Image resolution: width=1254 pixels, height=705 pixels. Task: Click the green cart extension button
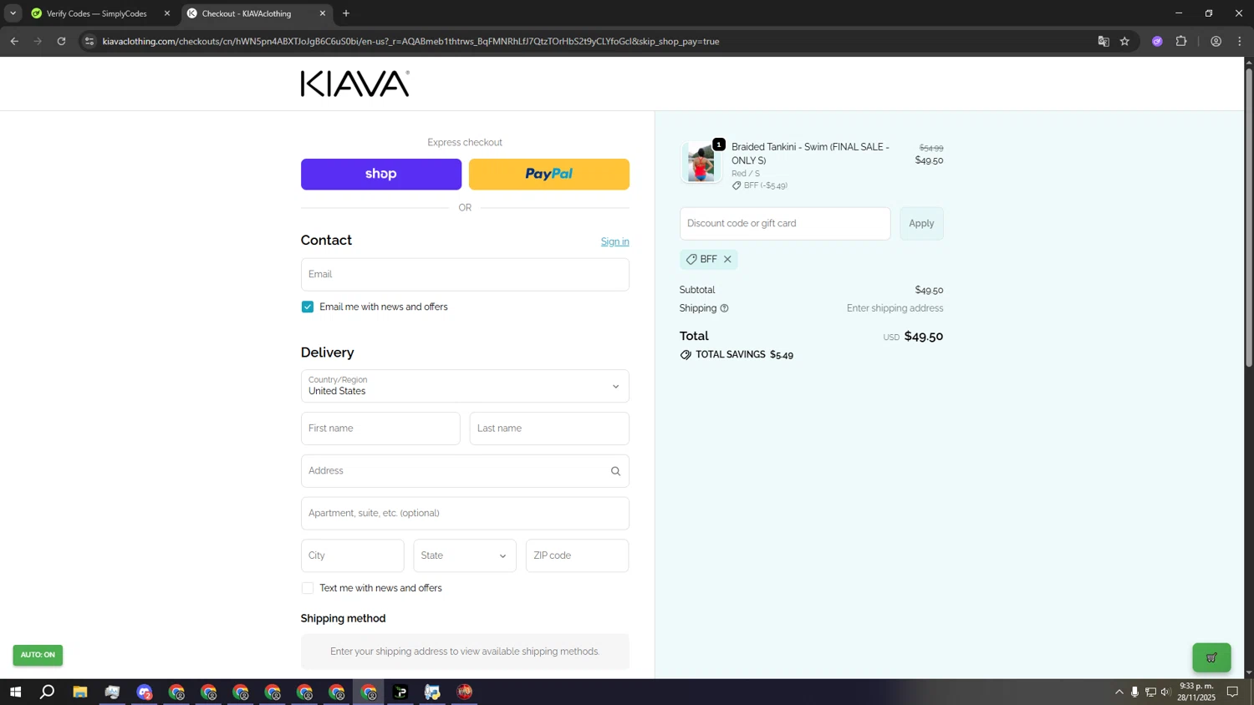(1211, 657)
